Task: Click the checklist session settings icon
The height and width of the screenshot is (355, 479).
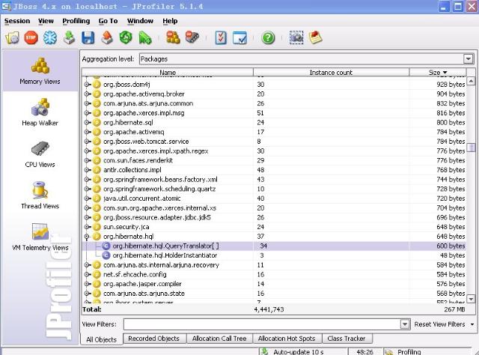Action: [x=221, y=38]
